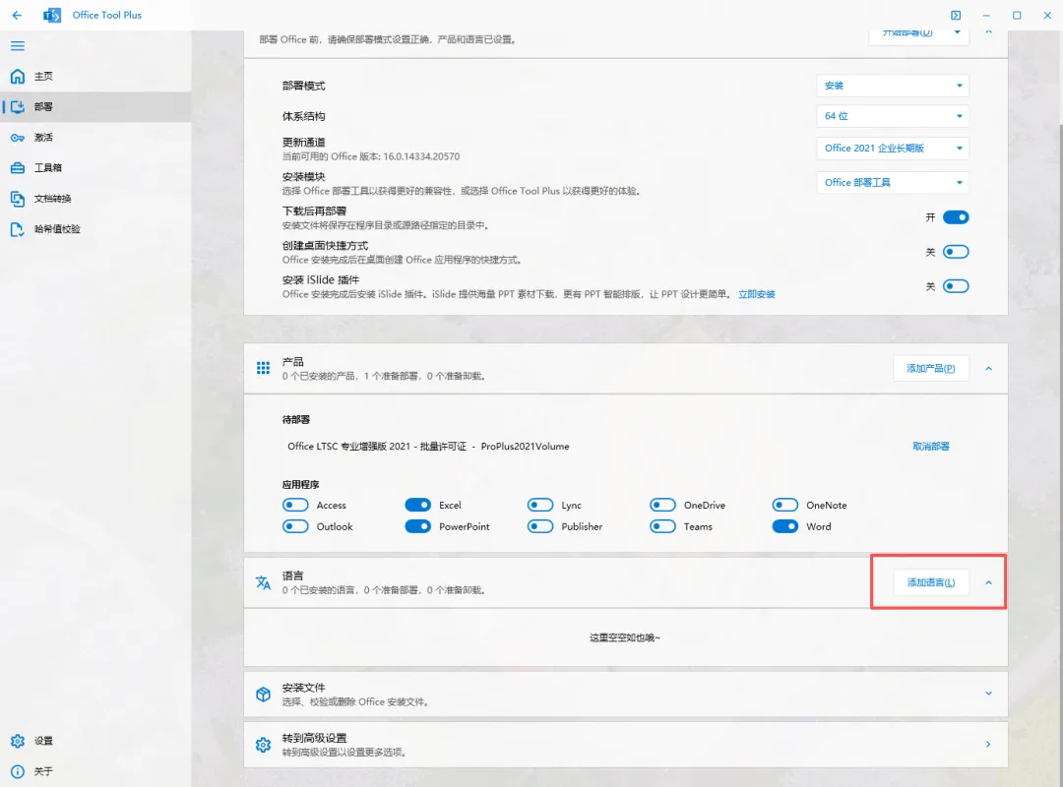Image resolution: width=1063 pixels, height=787 pixels.
Task: Open 关于 in sidebar
Action: point(95,771)
